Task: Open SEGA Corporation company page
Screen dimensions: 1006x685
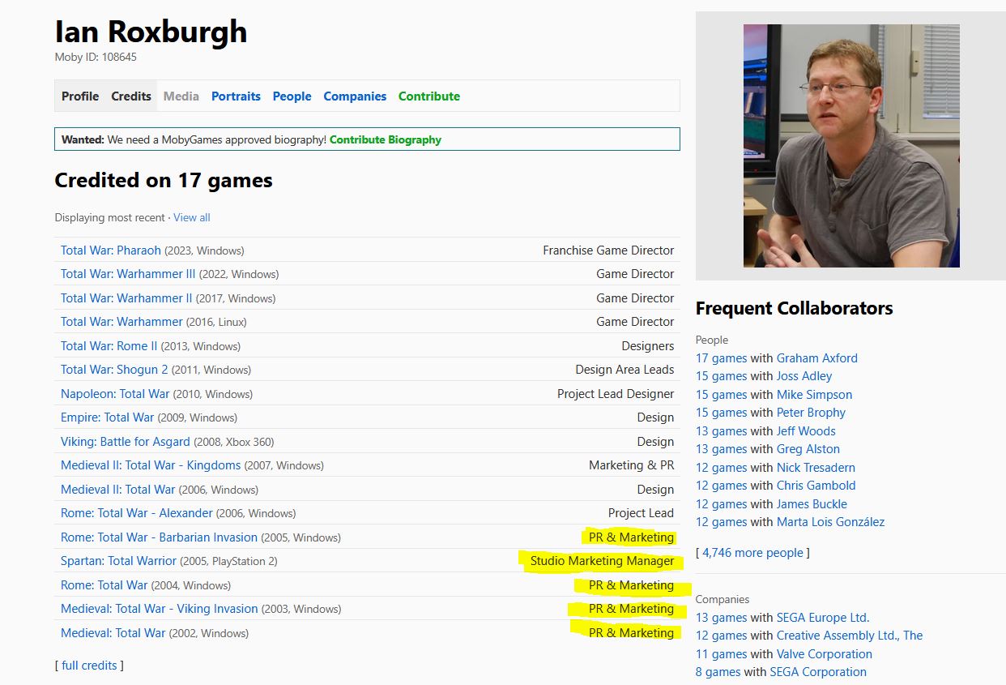Action: 818,672
